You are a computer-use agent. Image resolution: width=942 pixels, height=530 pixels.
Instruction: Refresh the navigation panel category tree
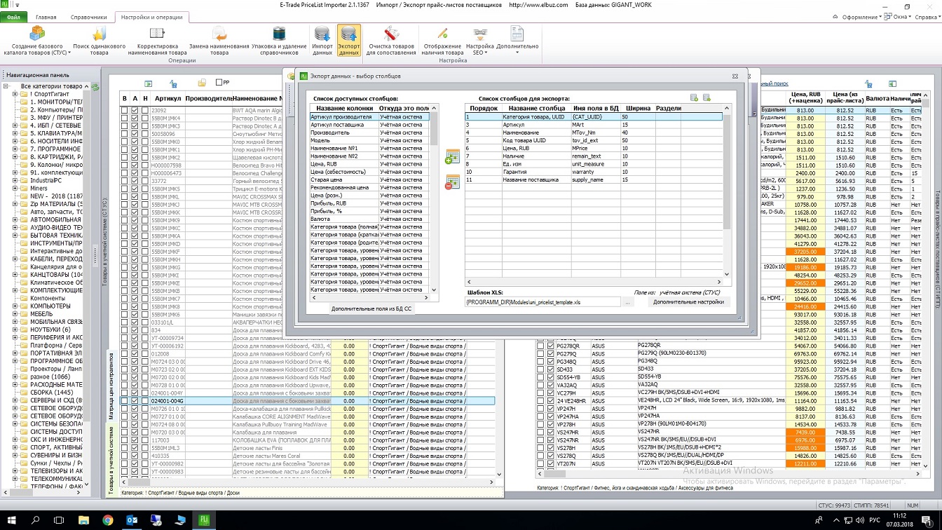click(x=95, y=86)
